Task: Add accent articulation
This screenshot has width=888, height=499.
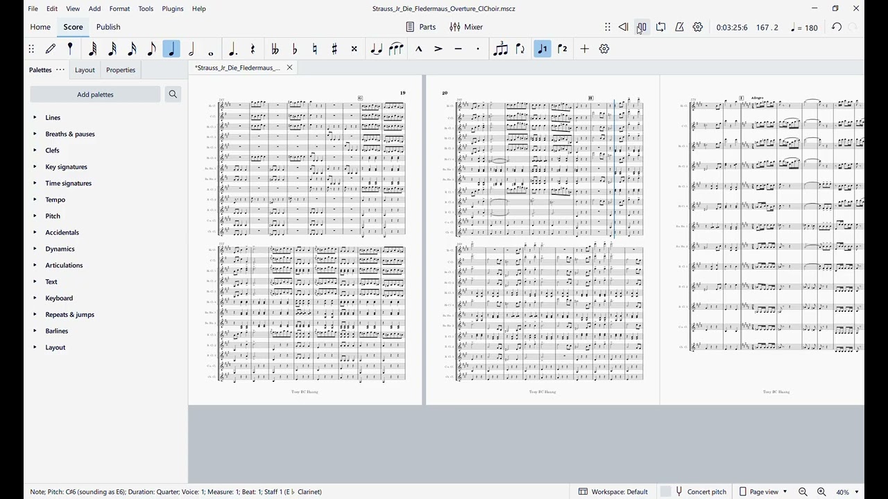Action: 438,49
